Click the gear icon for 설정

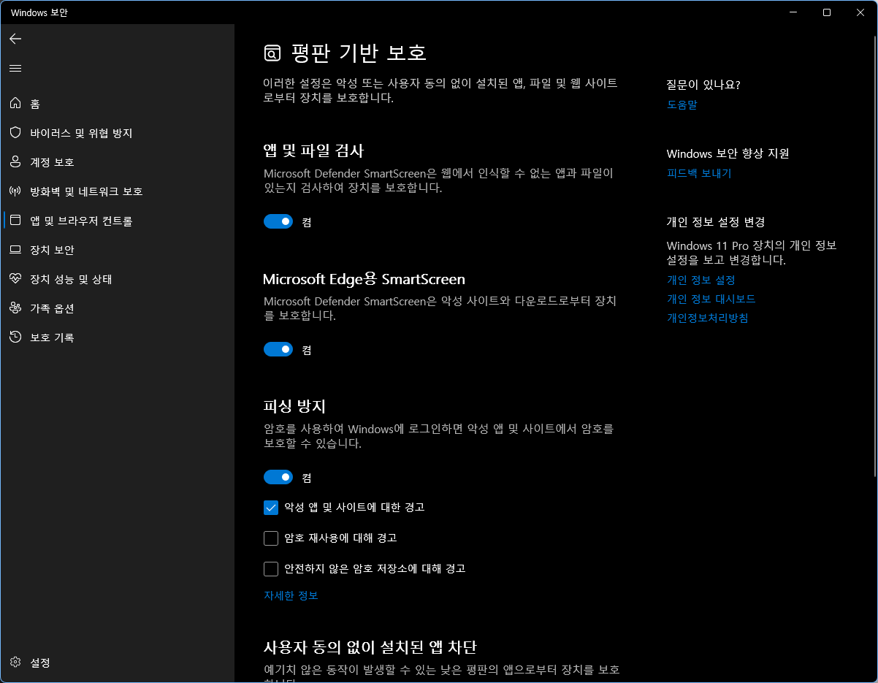(x=15, y=663)
